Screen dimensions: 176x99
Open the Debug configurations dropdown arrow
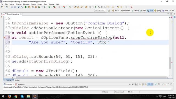click(x=47, y=7)
